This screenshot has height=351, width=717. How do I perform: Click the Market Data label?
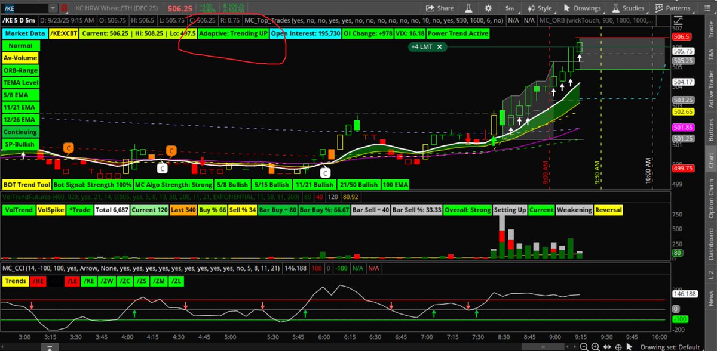(24, 33)
